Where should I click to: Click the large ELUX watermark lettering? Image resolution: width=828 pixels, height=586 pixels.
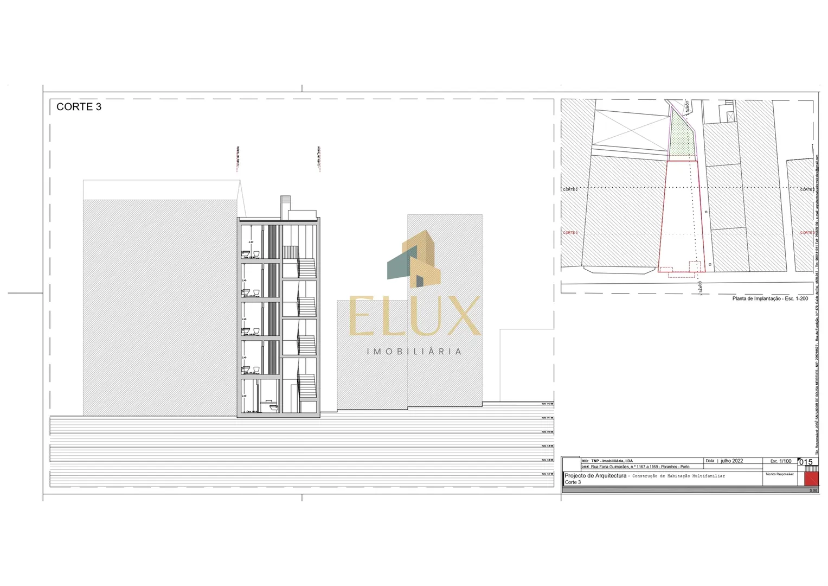coord(415,316)
